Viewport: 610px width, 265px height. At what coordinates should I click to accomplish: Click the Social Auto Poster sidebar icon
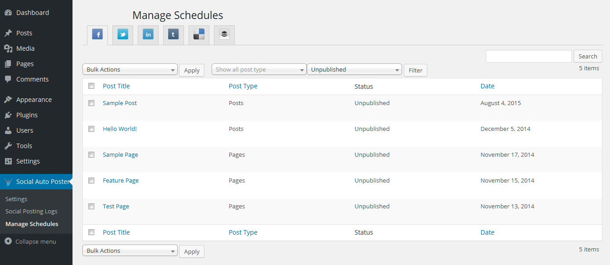point(7,181)
